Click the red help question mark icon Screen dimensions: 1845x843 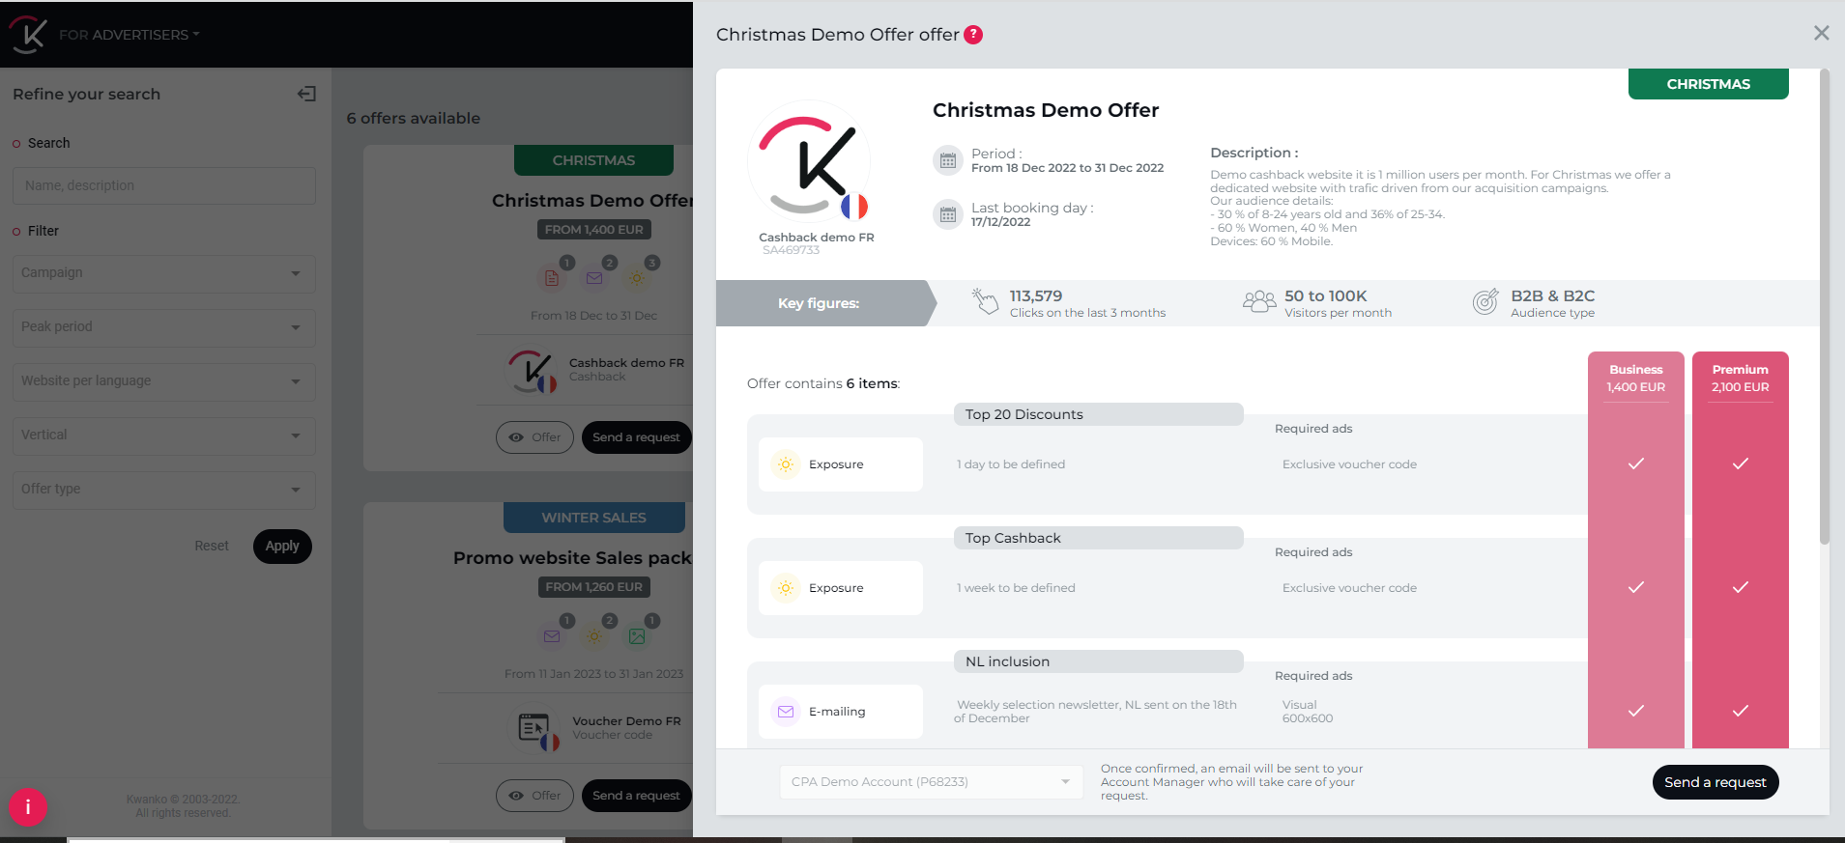[973, 35]
